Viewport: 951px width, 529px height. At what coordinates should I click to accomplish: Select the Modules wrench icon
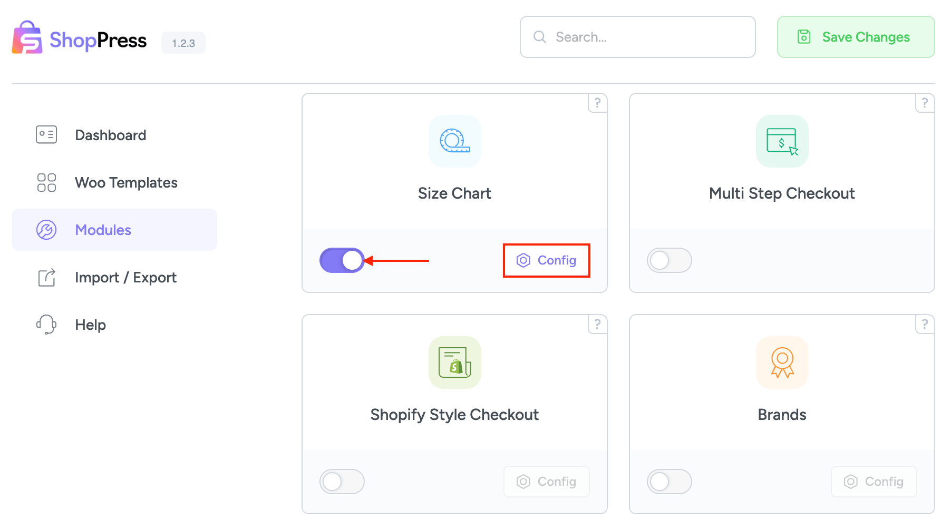tap(46, 230)
